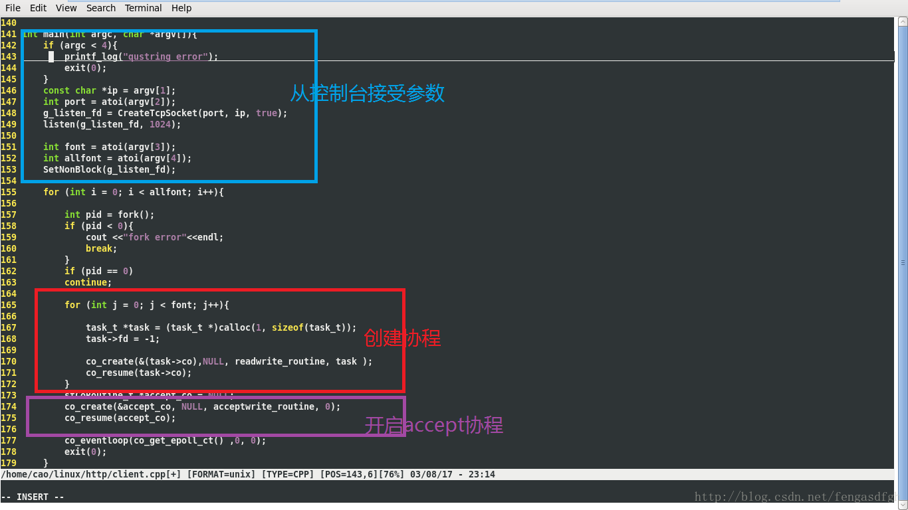Image resolution: width=908 pixels, height=510 pixels.
Task: Click 'exit(0);' on line 144
Action: coord(86,68)
